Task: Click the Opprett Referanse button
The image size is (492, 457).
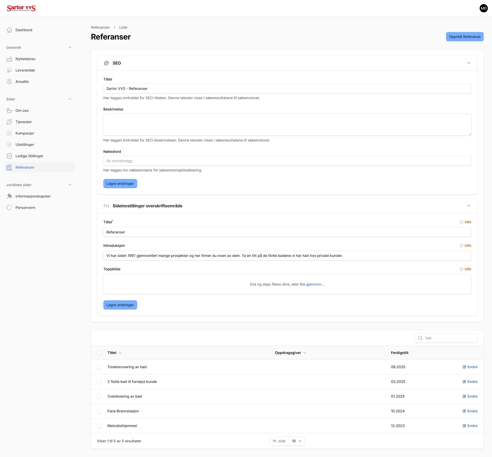Action: click(465, 37)
